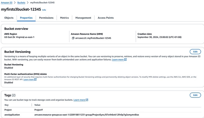Click external link icon in Versioning description
Screen dimensions: 204x118
click(x=125, y=60)
